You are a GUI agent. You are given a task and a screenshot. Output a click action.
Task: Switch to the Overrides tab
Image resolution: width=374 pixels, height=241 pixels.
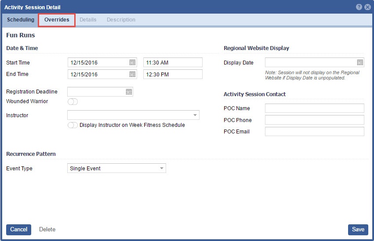[57, 20]
